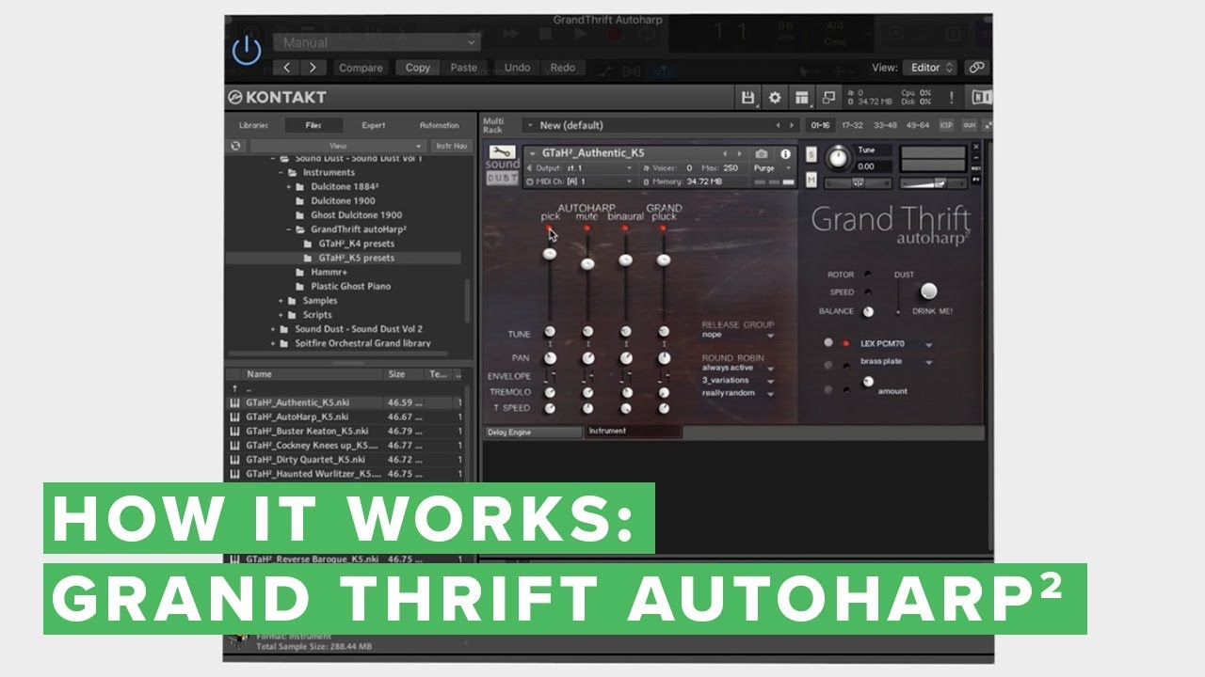The width and height of the screenshot is (1205, 677).
Task: Open Kontakt options via the gear icon
Action: pyautogui.click(x=775, y=97)
